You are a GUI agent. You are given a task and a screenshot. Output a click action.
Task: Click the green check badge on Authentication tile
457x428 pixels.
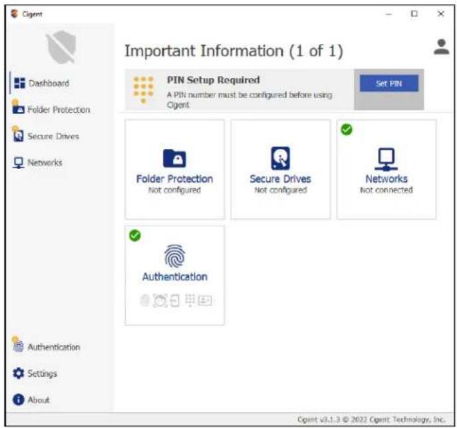click(135, 235)
